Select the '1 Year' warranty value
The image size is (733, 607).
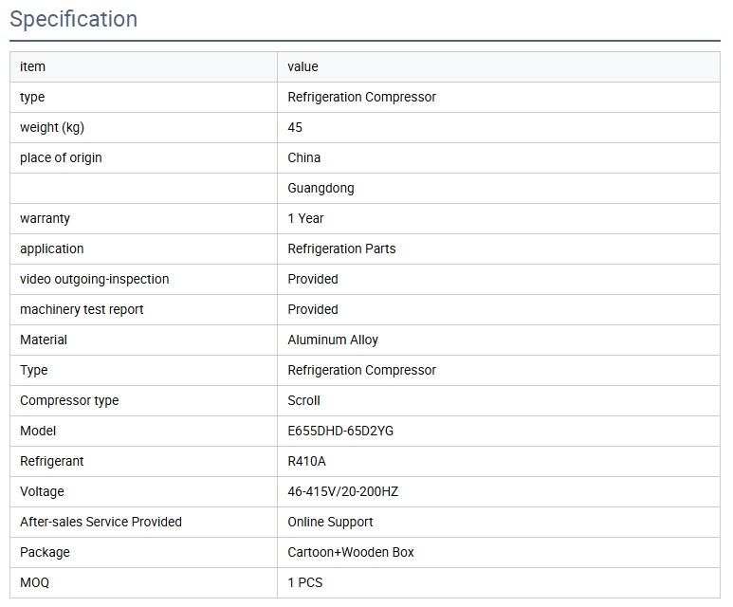pos(305,218)
